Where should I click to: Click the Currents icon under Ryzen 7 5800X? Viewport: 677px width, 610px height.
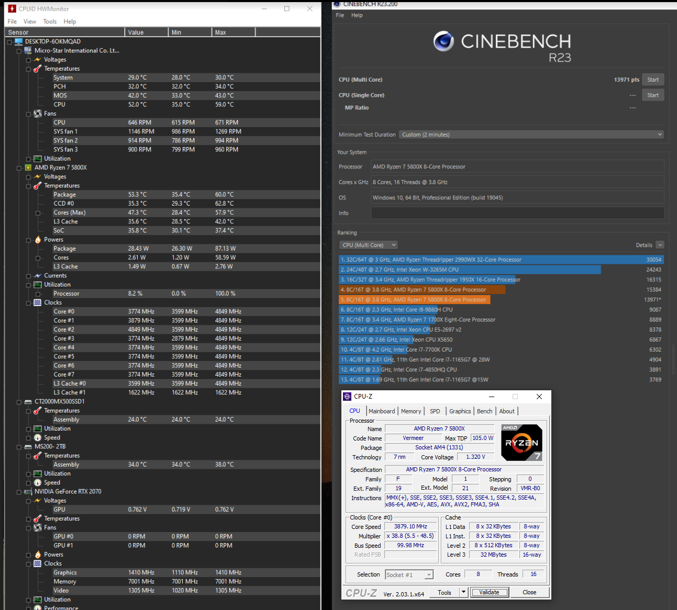pos(38,276)
